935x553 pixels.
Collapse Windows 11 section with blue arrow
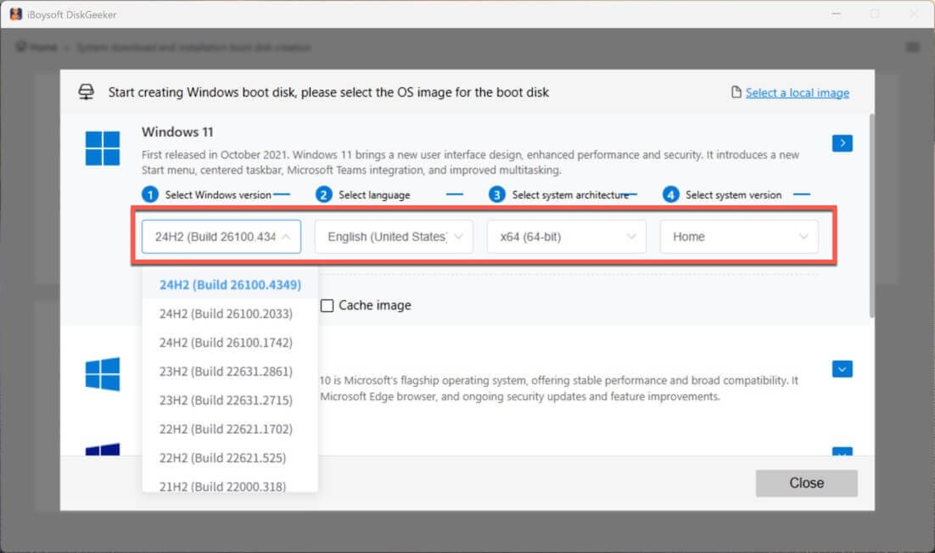point(842,143)
